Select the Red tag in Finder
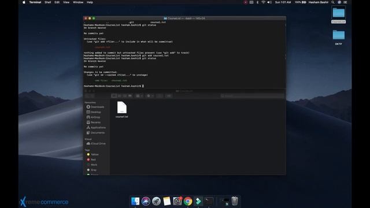Screen dimensions: 370x208 (x=91, y=159)
